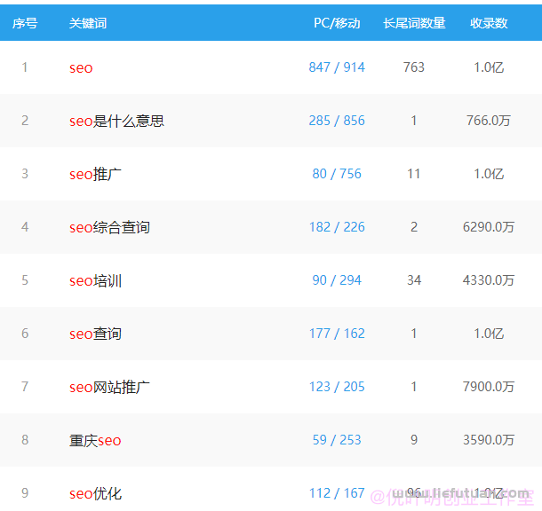Image resolution: width=542 pixels, height=511 pixels.
Task: Open keyword link seo推广
Action: [x=95, y=174]
